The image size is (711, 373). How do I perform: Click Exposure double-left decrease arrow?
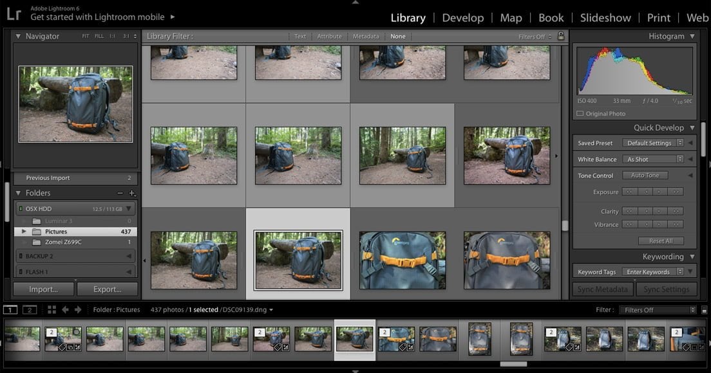click(629, 192)
